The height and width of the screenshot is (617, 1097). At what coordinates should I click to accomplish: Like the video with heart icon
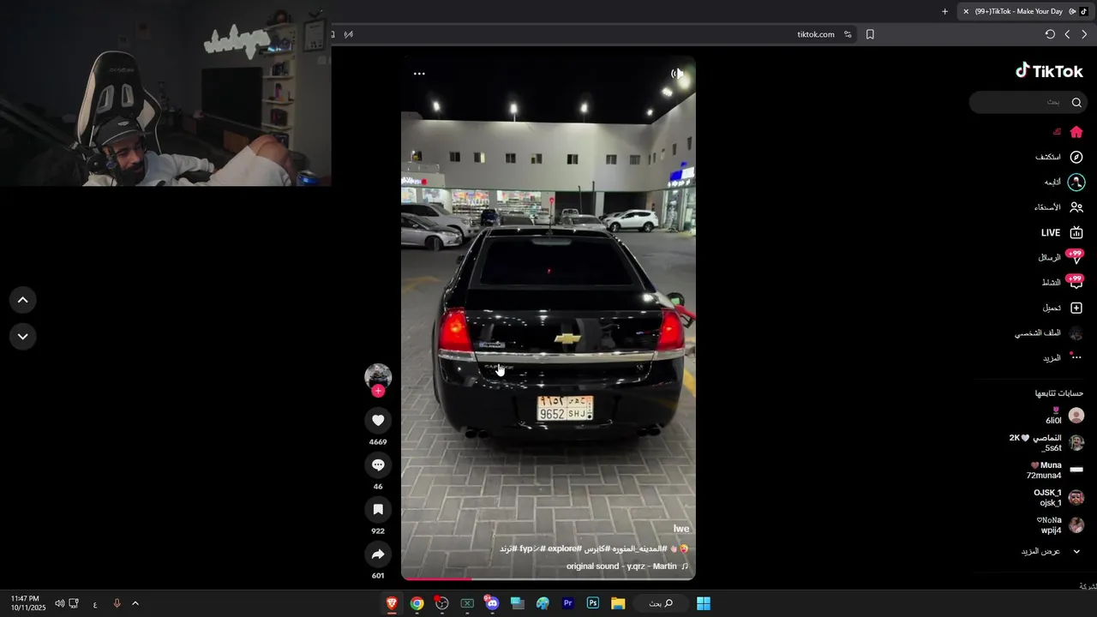(x=378, y=420)
